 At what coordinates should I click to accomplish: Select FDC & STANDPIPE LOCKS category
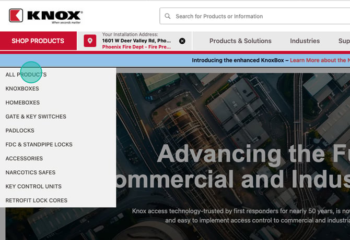click(39, 145)
